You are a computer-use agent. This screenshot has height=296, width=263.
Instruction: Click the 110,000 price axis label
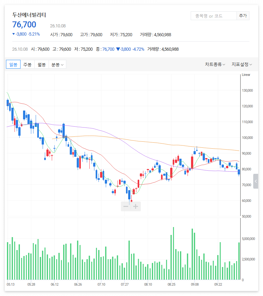[247, 122]
